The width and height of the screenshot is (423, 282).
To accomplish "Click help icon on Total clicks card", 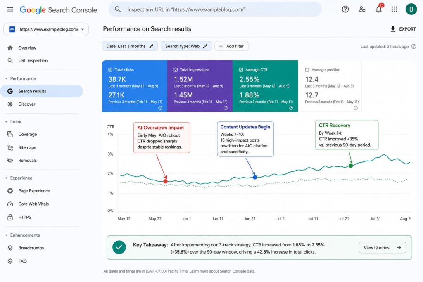I will (x=160, y=108).
